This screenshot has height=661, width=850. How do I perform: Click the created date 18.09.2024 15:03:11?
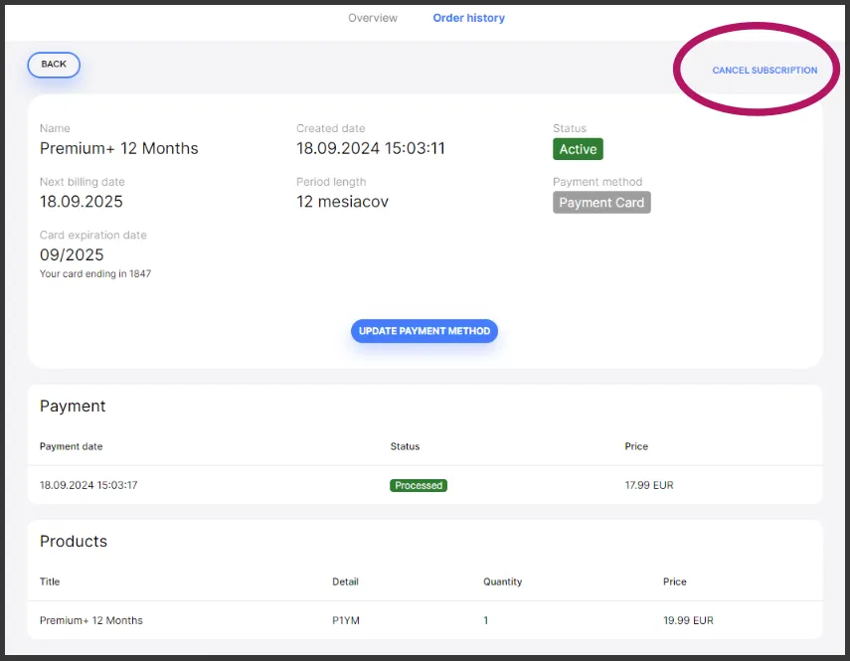pos(371,149)
